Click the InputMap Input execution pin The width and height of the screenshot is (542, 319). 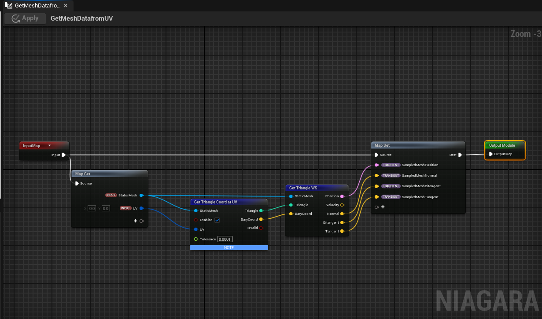[x=64, y=155]
